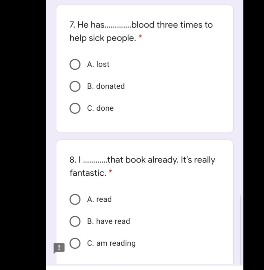Click the form's vertical scrollbar
This screenshot has width=264, height=270.
(x=241, y=230)
